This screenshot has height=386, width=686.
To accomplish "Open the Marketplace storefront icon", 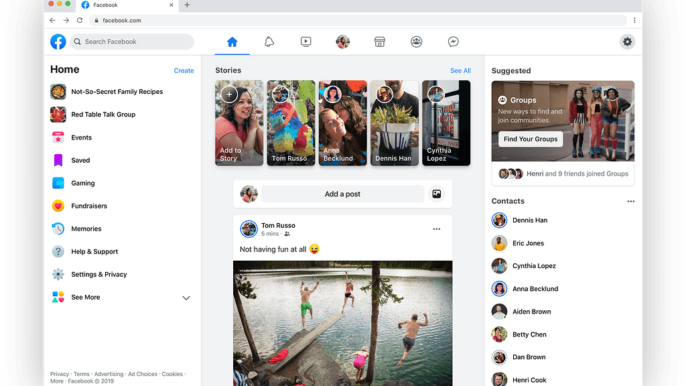I will pos(380,42).
